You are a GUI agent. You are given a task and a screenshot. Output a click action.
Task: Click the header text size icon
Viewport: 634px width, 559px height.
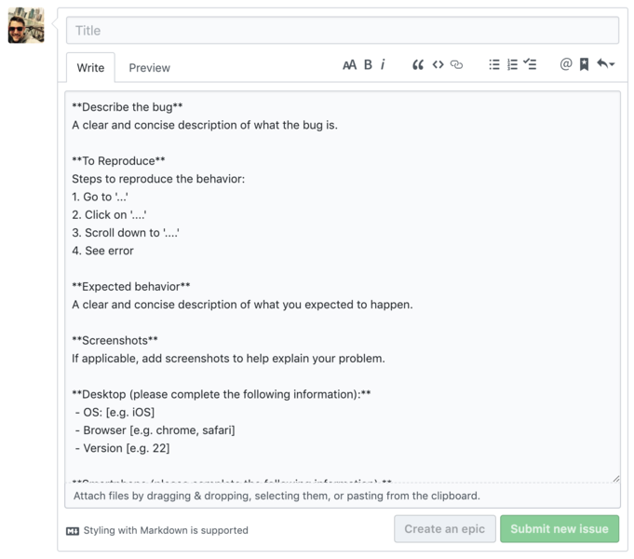coord(350,65)
